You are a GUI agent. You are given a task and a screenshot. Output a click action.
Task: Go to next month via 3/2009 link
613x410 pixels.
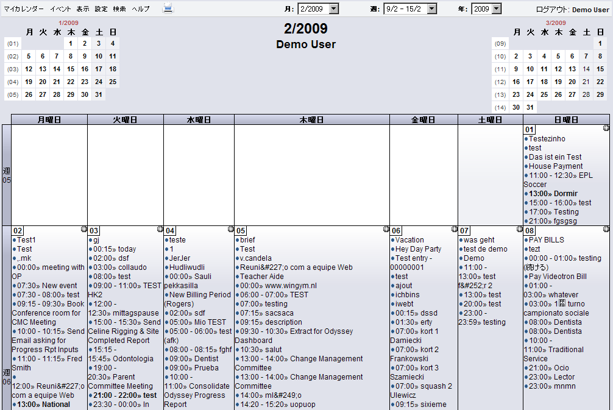556,23
